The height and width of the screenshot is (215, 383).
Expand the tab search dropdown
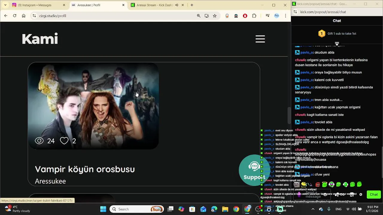(5, 5)
